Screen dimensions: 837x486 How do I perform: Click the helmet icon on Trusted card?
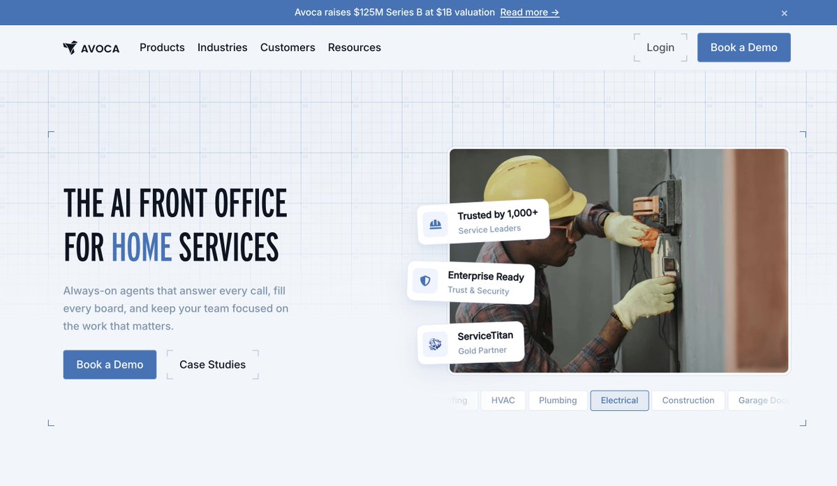pos(436,225)
